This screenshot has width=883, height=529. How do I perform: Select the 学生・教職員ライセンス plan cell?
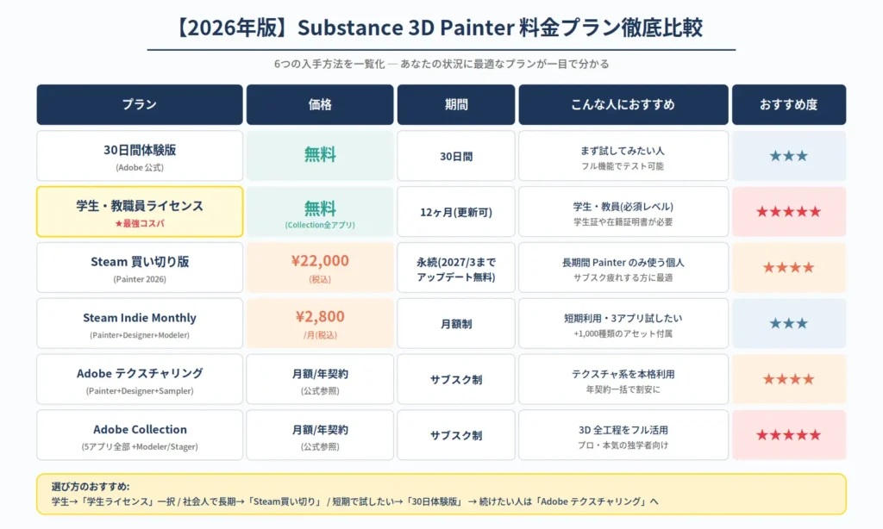click(x=140, y=212)
